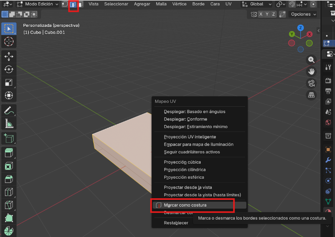The width and height of the screenshot is (335, 237).
Task: Choose the Bevel tool
Action: [9, 179]
